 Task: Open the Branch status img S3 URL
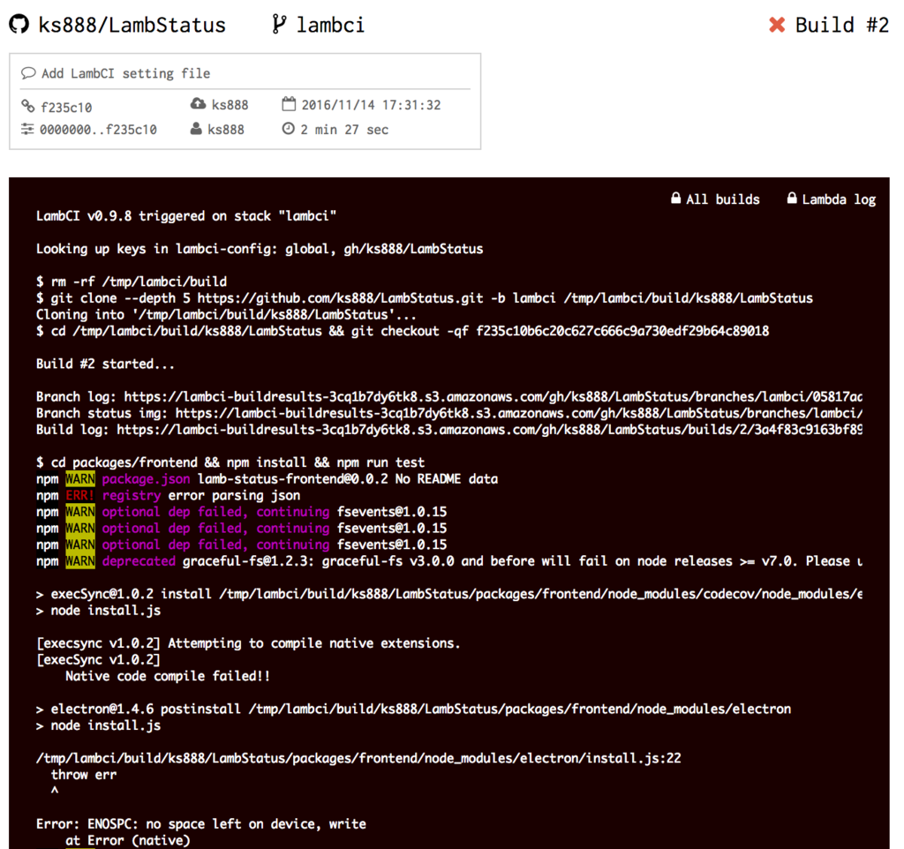pyautogui.click(x=519, y=413)
